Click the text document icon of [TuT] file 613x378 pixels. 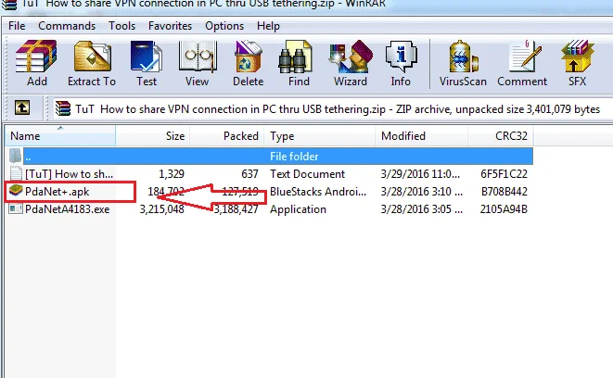16,173
